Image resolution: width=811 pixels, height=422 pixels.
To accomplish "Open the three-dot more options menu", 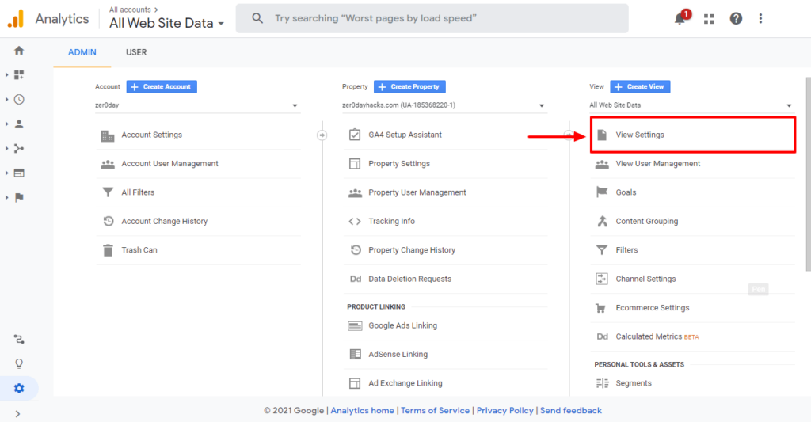I will click(761, 19).
